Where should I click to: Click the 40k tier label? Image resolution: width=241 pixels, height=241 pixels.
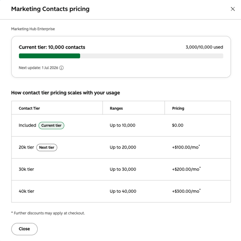pyautogui.click(x=26, y=191)
